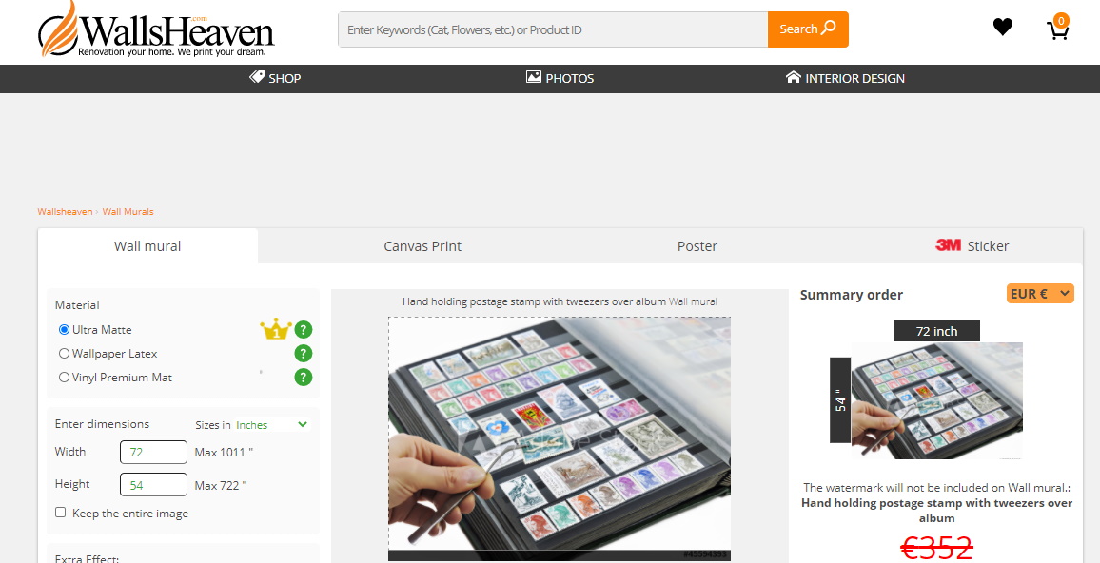Click the gold crown bestseller icon
1100x563 pixels.
pos(276,329)
